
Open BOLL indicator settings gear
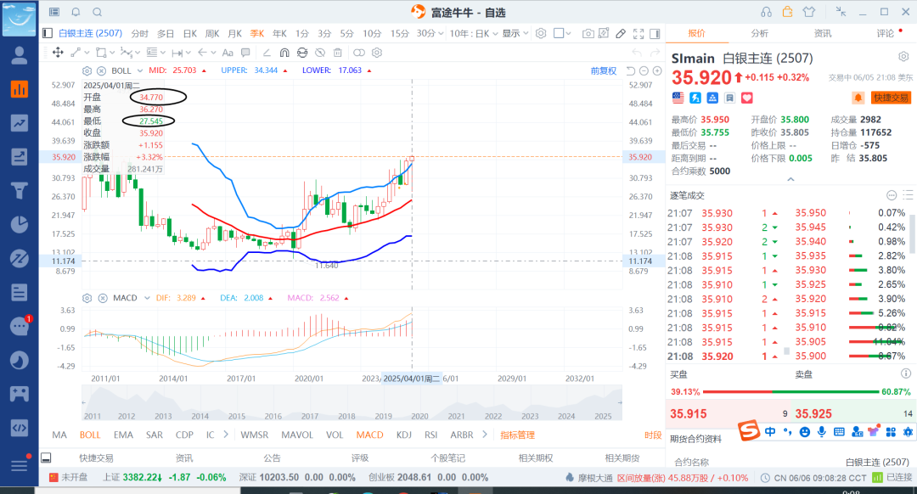pos(87,70)
